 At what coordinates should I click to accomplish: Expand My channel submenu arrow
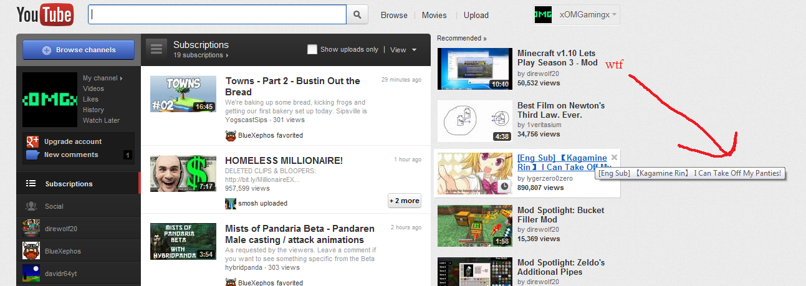121,79
